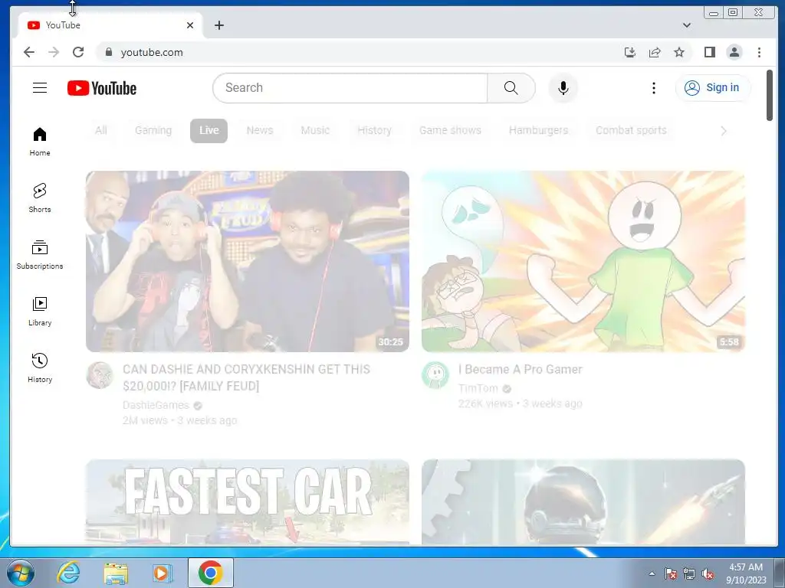Open the I Became A Pro Gamer title
Viewport: 785px width, 588px height.
point(521,370)
